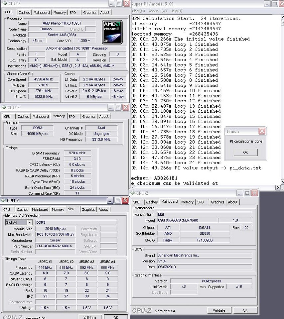
Task: Click Validate in the Mainboard CPU-Z window
Action: point(219,310)
